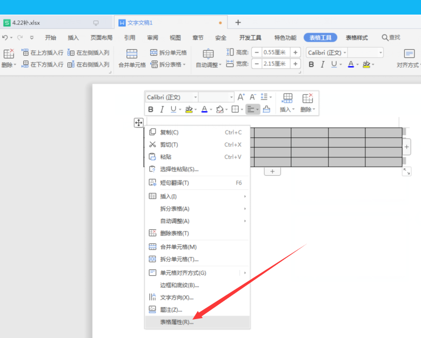Click the add column plus button beside table
The image size is (421, 338).
point(406,147)
